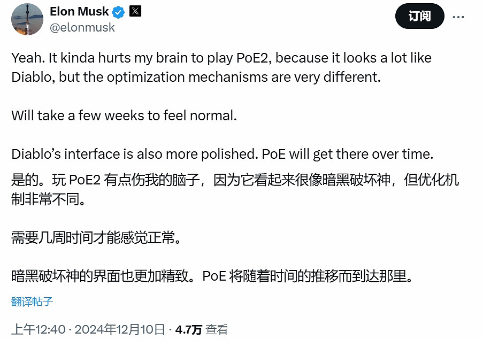
Task: Click the Elon Musk display name
Action: pos(78,11)
